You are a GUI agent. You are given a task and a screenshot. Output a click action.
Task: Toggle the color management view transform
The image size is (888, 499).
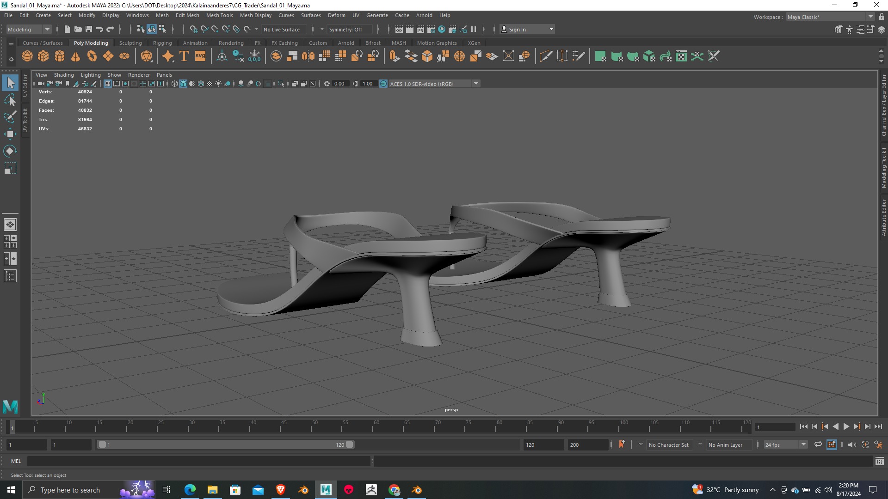pyautogui.click(x=383, y=84)
